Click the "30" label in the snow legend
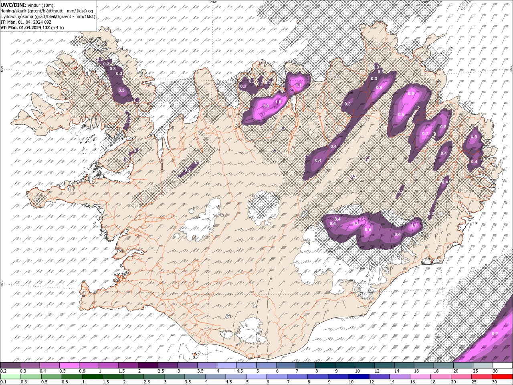 [495, 371]
